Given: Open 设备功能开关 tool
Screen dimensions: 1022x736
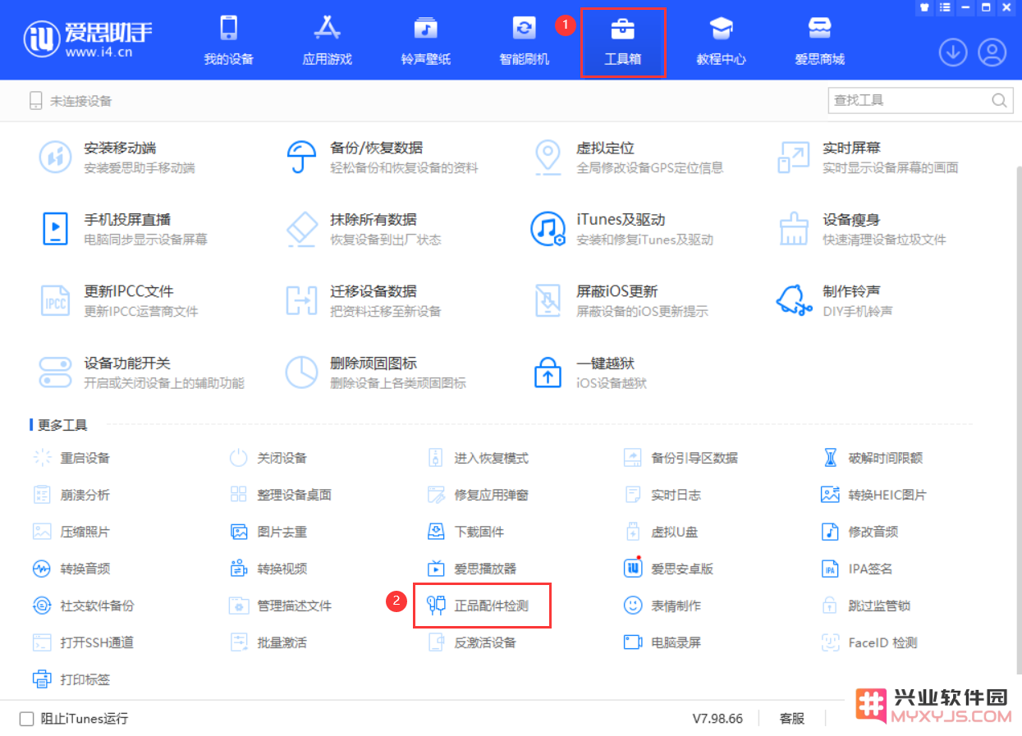Looking at the screenshot, I should point(141,373).
